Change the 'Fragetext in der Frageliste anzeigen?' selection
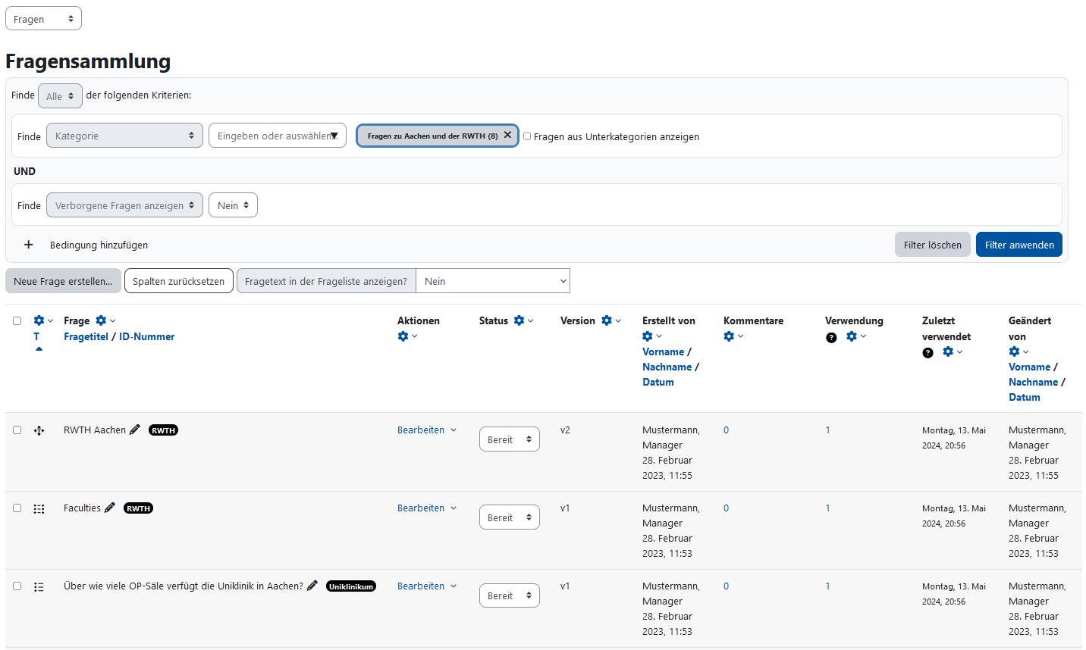 tap(493, 280)
